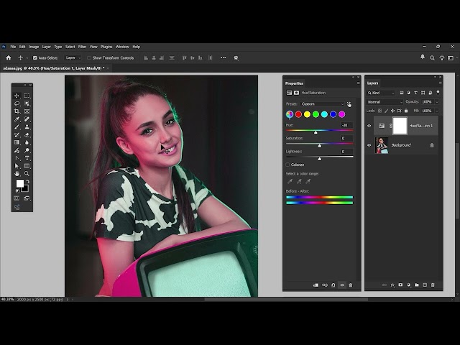Toggle lock all button in Layers panel

point(406,111)
